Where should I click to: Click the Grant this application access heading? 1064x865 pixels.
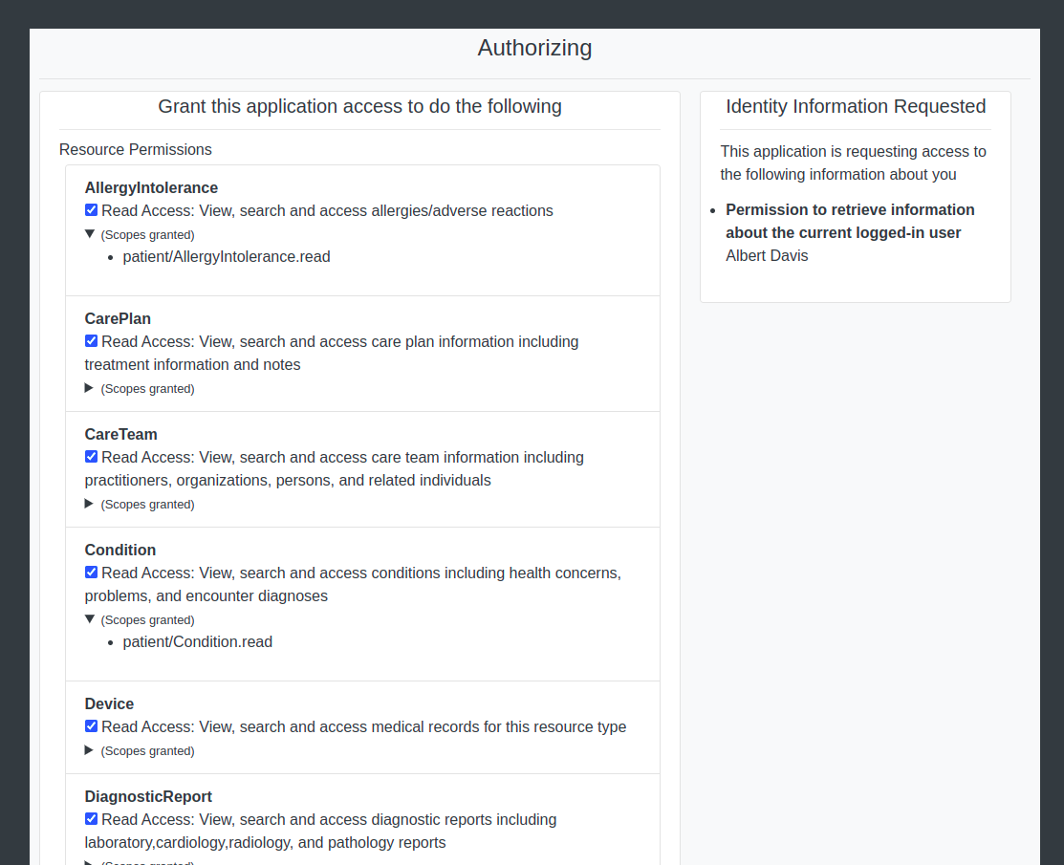click(x=359, y=106)
